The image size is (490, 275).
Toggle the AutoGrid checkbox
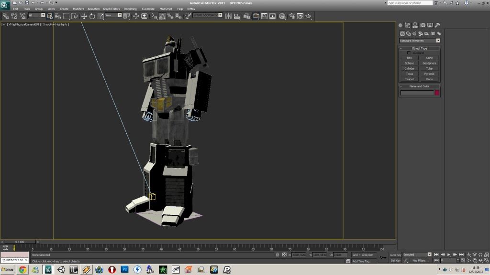pyautogui.click(x=410, y=53)
